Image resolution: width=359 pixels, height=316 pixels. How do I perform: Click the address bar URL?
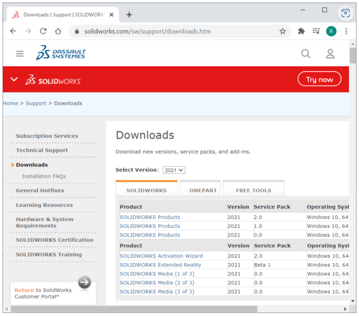point(148,31)
